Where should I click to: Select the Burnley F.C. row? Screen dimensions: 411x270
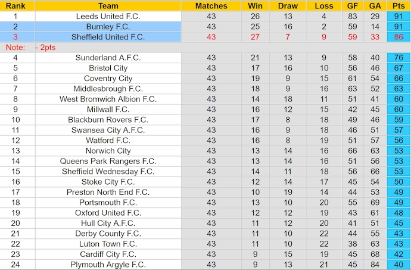click(108, 27)
